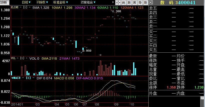Click the 统 statistics toolbar button
The image size is (205, 107).
point(124,3)
